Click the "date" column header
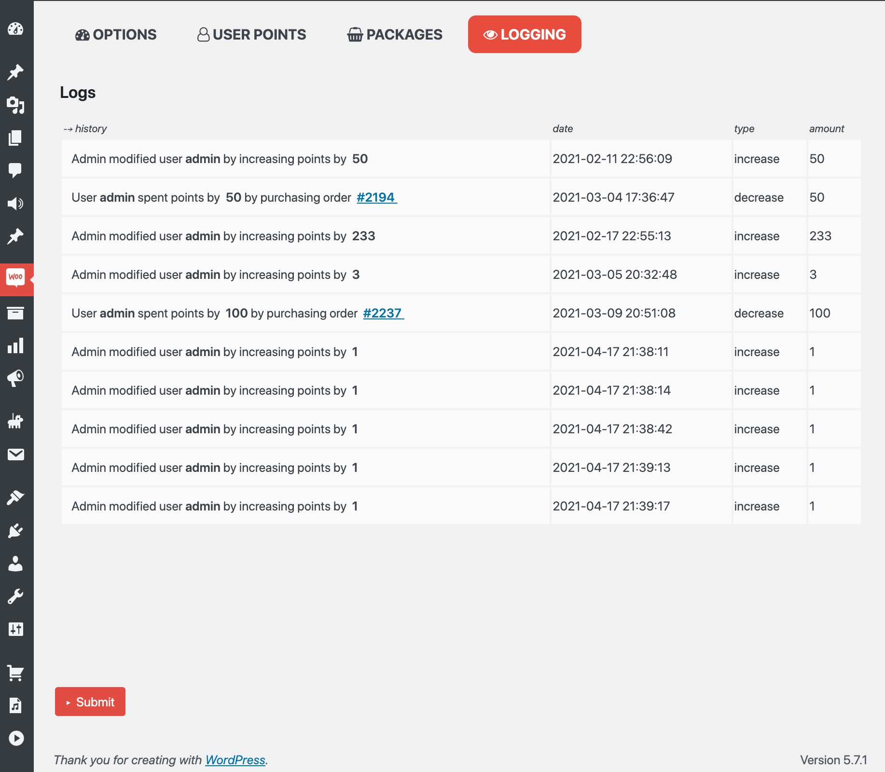The height and width of the screenshot is (772, 885). pyautogui.click(x=563, y=128)
